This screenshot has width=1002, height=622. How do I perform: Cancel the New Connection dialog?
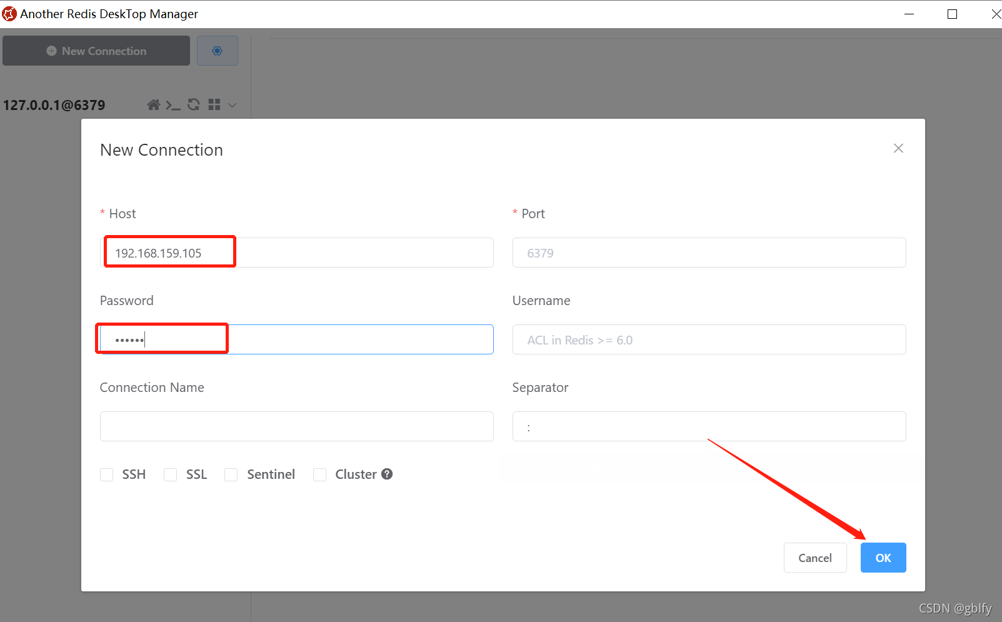(x=814, y=558)
